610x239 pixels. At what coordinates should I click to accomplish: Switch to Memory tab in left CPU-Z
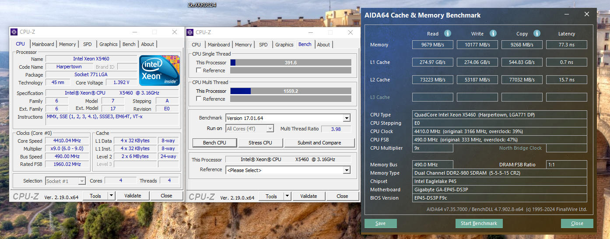pos(67,44)
